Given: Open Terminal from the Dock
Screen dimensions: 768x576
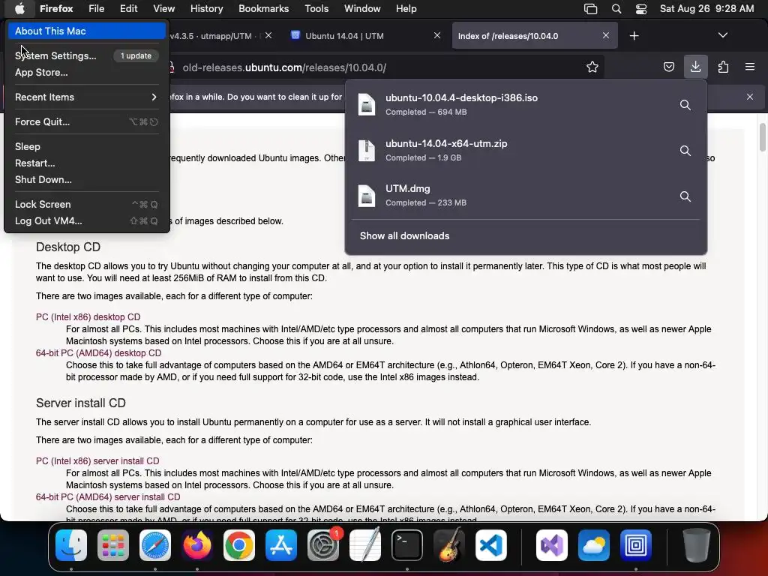Looking at the screenshot, I should (x=407, y=545).
